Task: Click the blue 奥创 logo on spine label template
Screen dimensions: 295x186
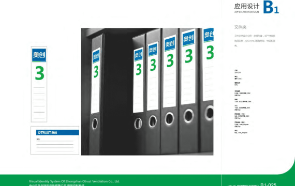Action: pyautogui.click(x=39, y=55)
